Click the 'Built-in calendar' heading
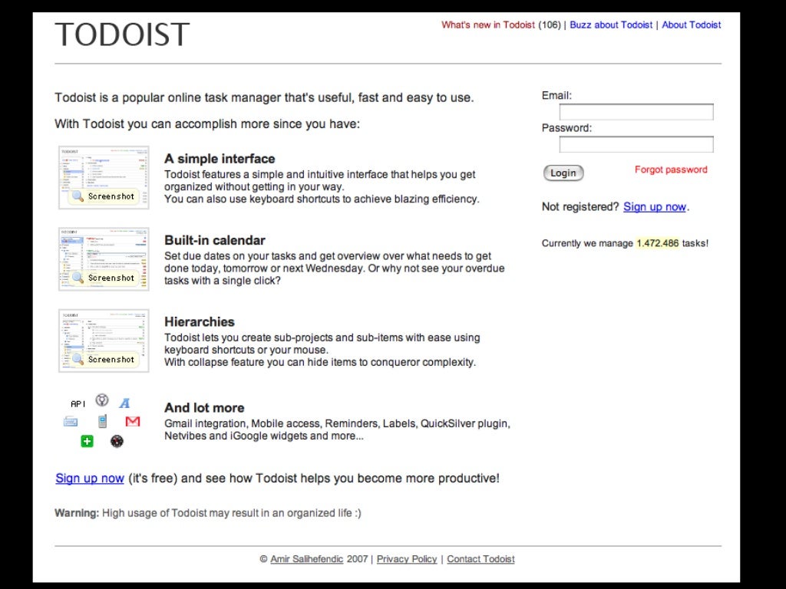The height and width of the screenshot is (589, 786). [x=215, y=240]
